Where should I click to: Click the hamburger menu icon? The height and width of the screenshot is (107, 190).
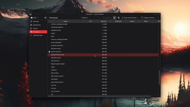45,18
